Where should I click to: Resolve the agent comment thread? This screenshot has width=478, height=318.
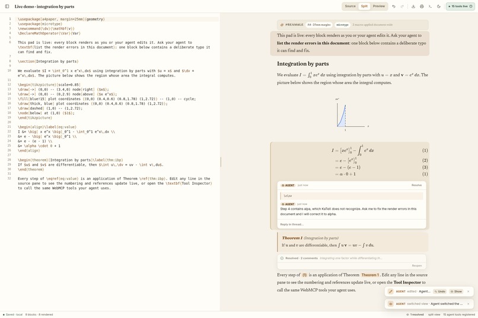(416, 185)
